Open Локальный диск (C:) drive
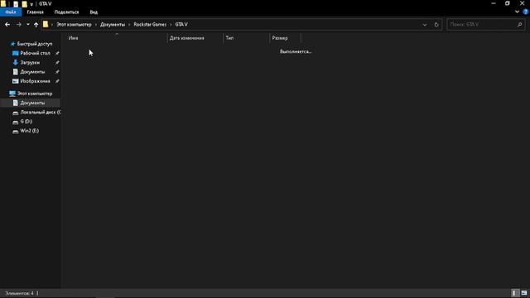This screenshot has width=530, height=298. (41, 112)
